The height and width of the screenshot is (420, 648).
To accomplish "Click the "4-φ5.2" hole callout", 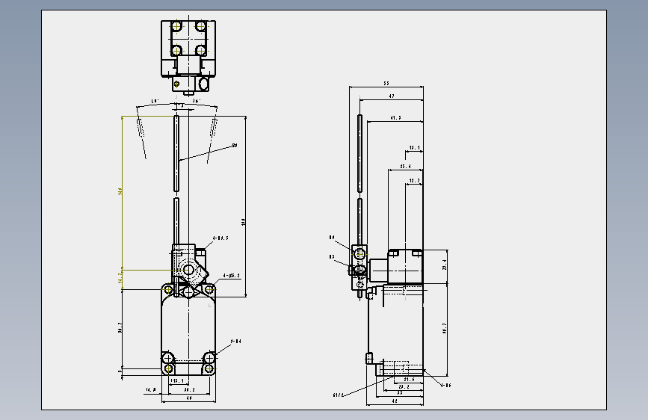I will (232, 276).
